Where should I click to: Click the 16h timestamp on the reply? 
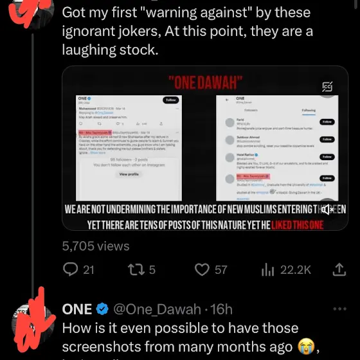(222, 309)
